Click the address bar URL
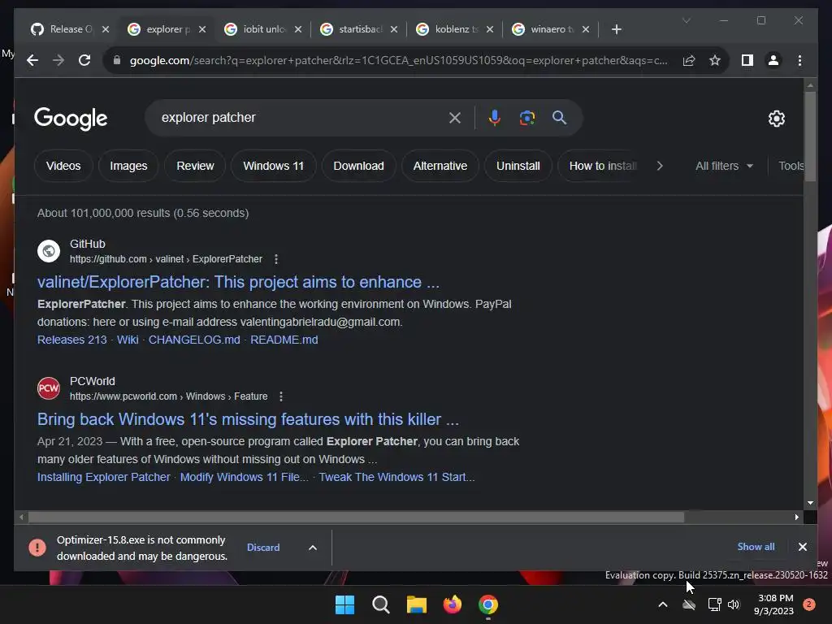The image size is (832, 624). click(398, 60)
